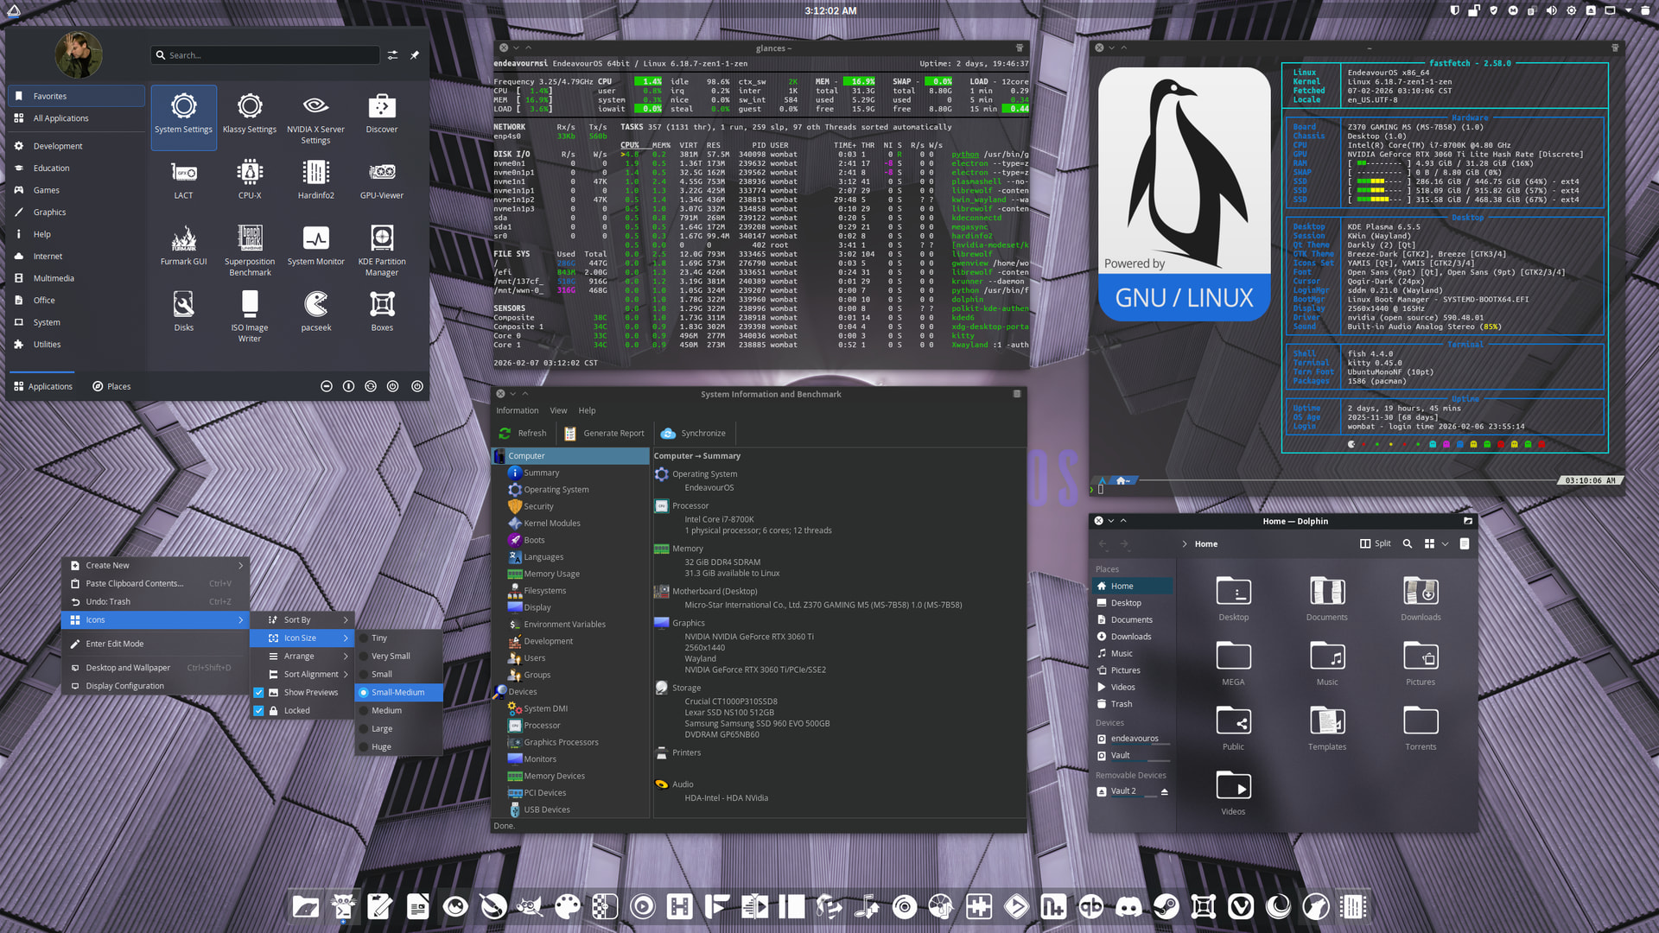The width and height of the screenshot is (1659, 933).
Task: Open the View menu in benchmark window
Action: pyautogui.click(x=558, y=411)
